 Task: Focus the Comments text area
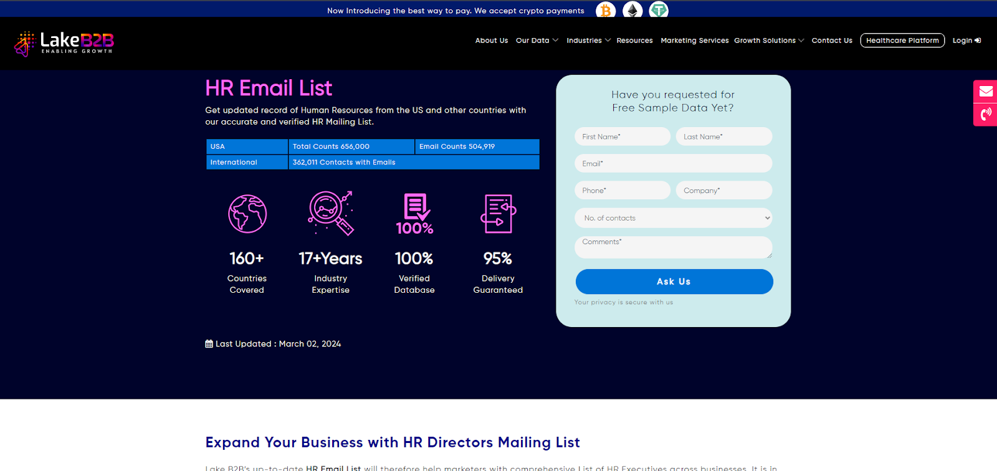[x=674, y=247]
